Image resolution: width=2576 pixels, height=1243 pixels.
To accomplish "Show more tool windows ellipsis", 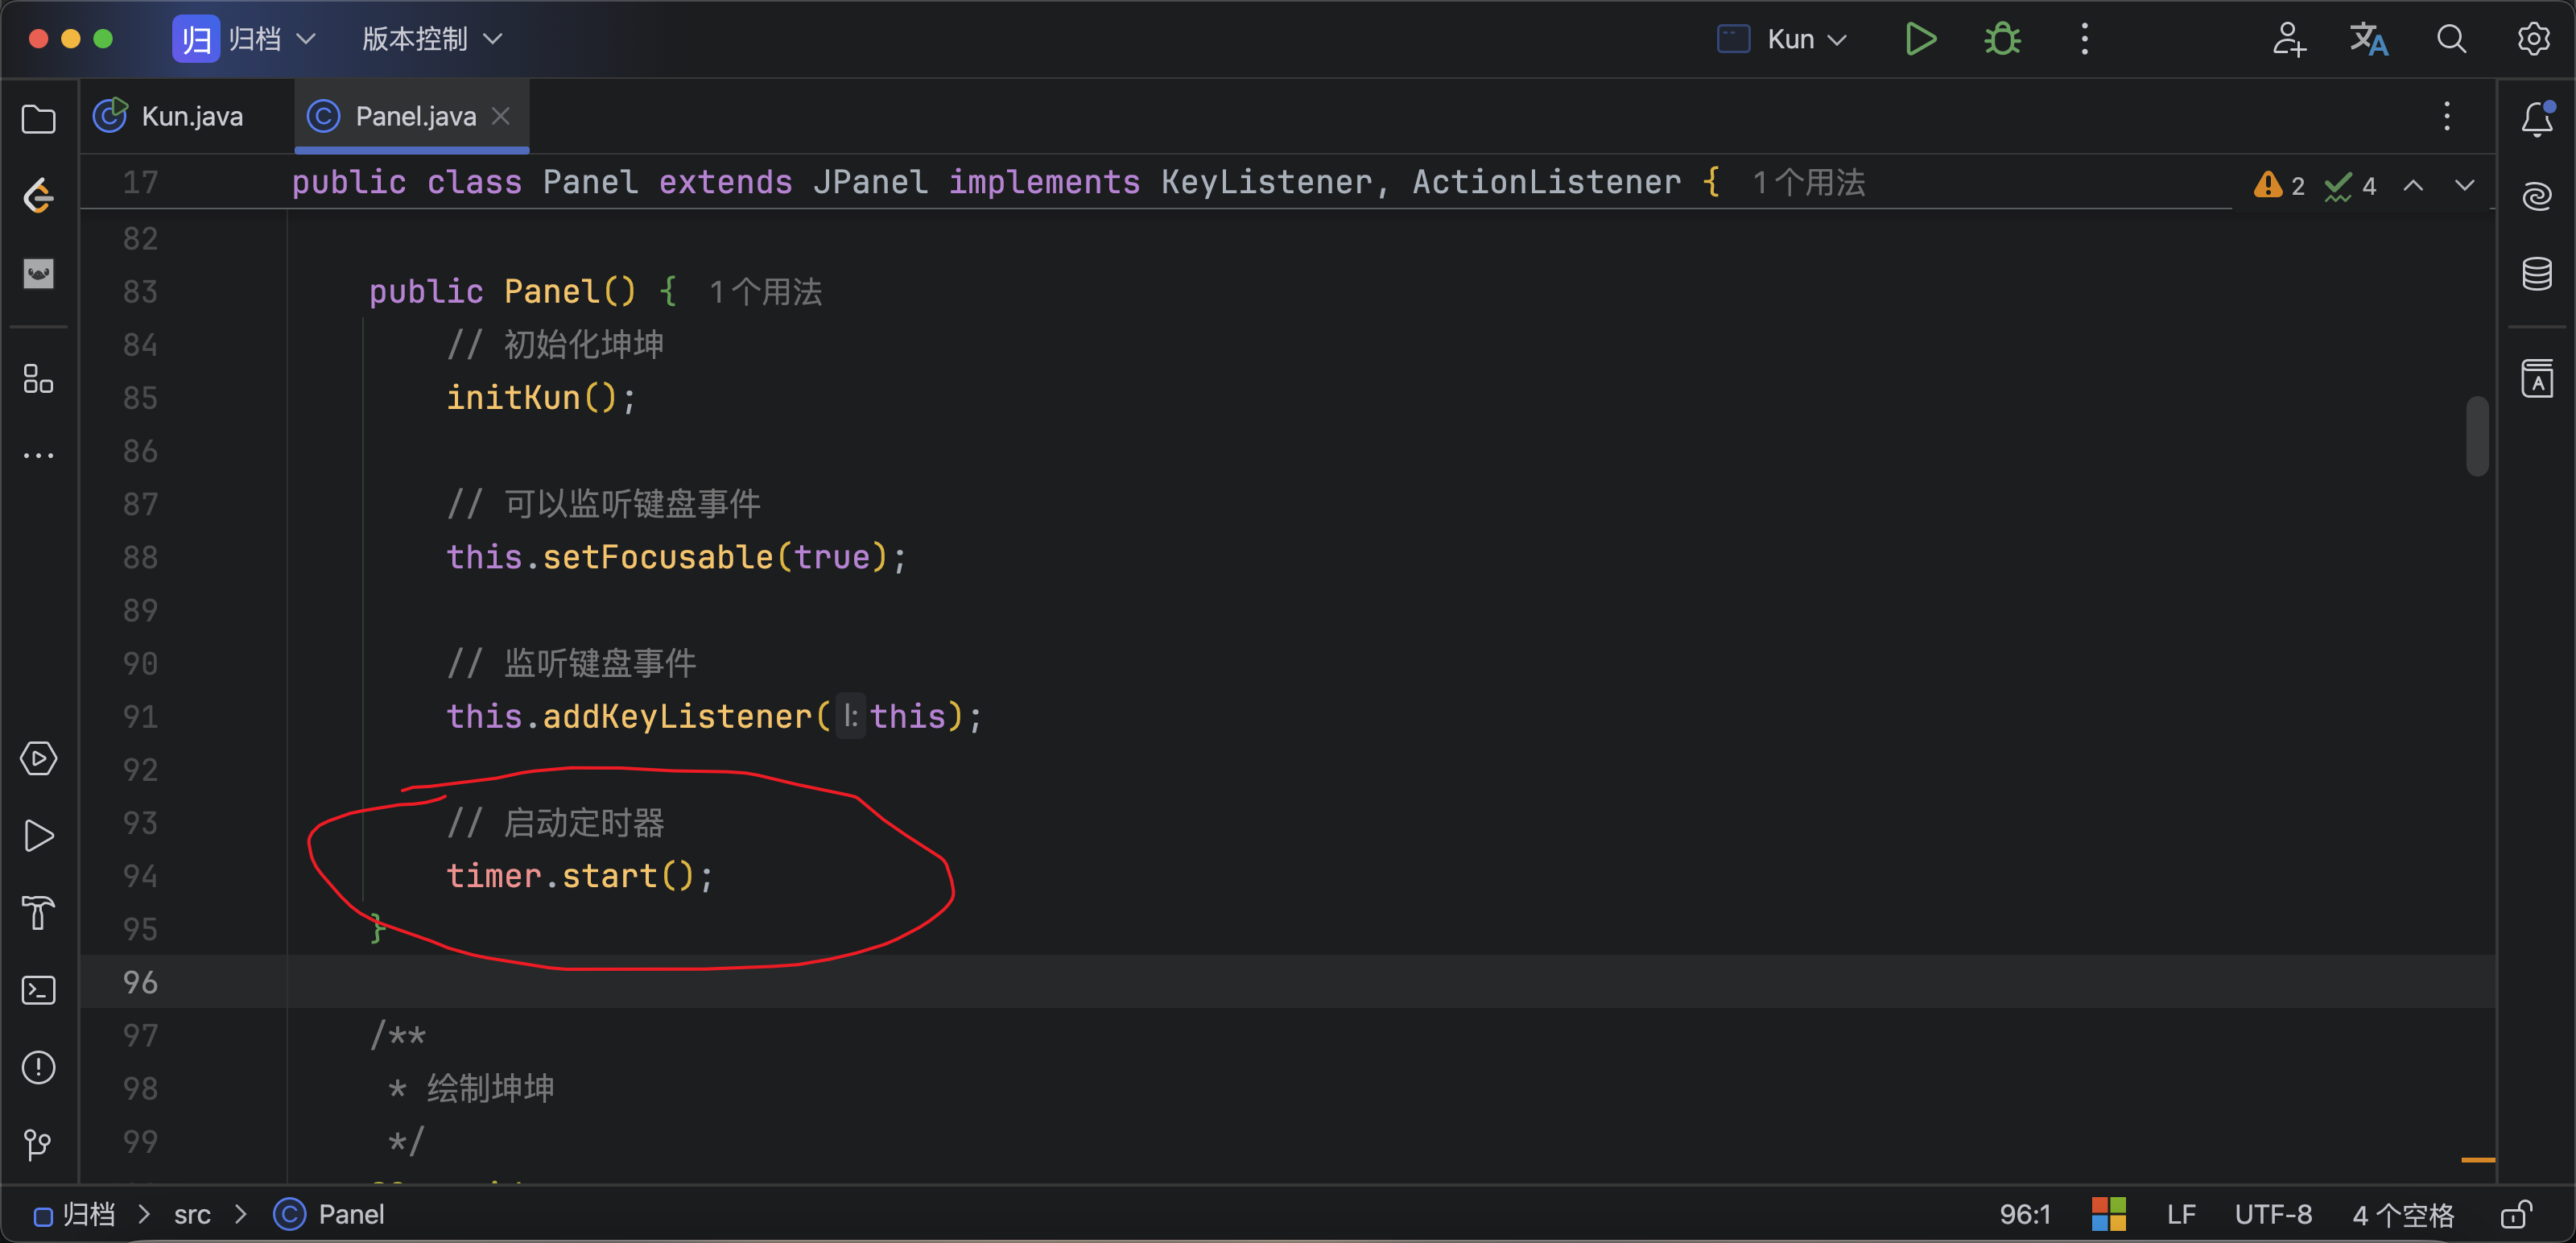I will coord(38,456).
